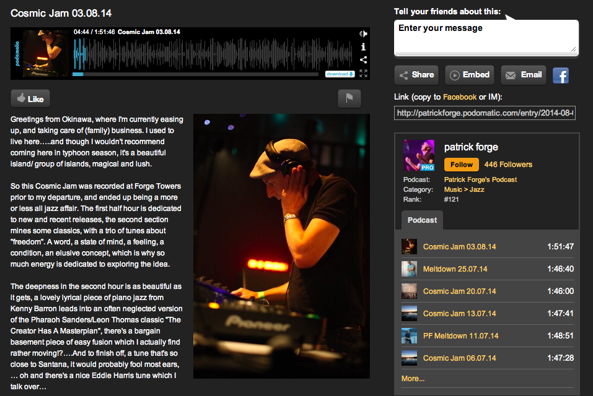Image resolution: width=593 pixels, height=396 pixels.
Task: Click More... to see more episodes
Action: pyautogui.click(x=413, y=378)
